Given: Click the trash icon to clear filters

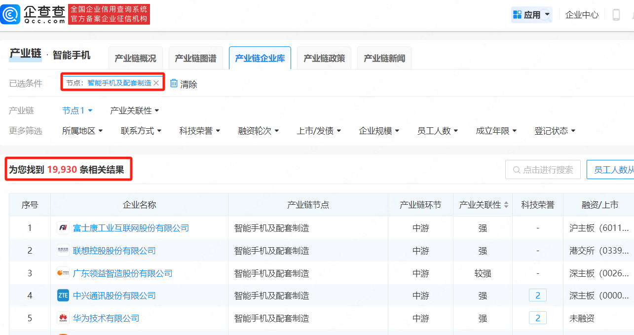Looking at the screenshot, I should click(x=174, y=83).
